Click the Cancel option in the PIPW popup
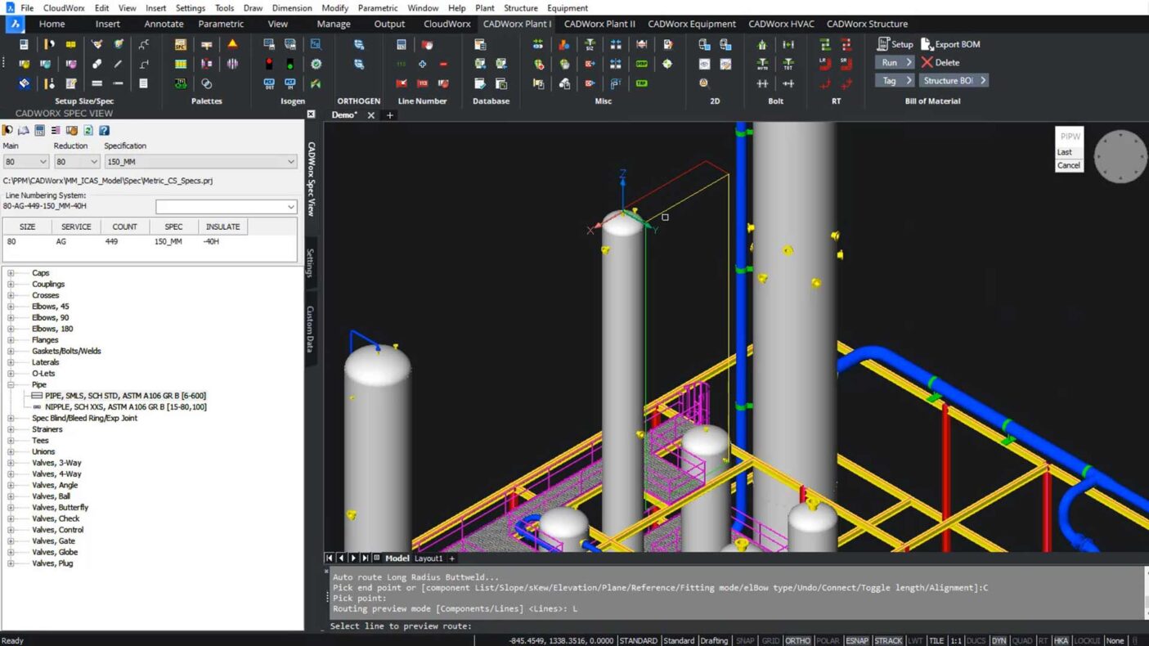The width and height of the screenshot is (1149, 646). [1068, 165]
